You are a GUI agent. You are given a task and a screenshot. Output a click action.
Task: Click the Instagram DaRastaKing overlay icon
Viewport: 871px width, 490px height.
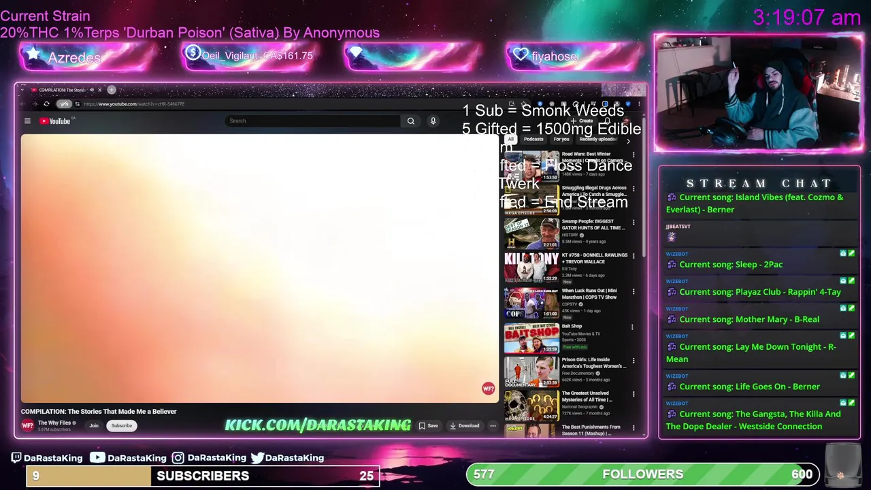[178, 458]
